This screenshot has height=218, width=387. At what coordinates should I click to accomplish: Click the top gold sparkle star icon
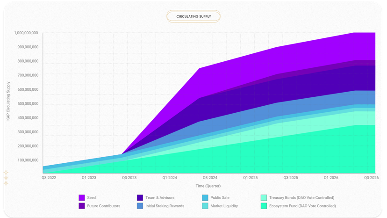click(6, 173)
